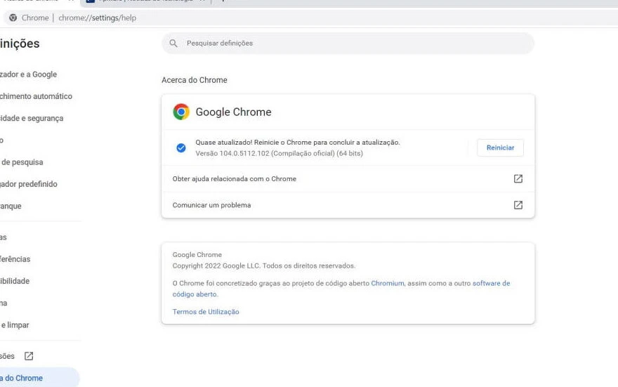The width and height of the screenshot is (618, 387).
Task: Select sidebar item 'chimento automático'
Action: [x=36, y=96]
